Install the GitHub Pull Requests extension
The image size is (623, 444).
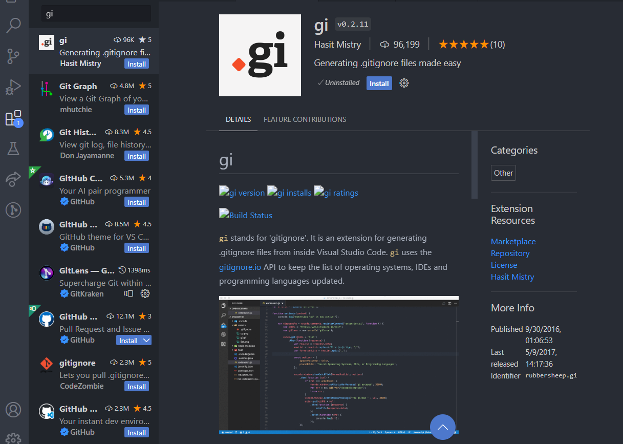(x=128, y=341)
